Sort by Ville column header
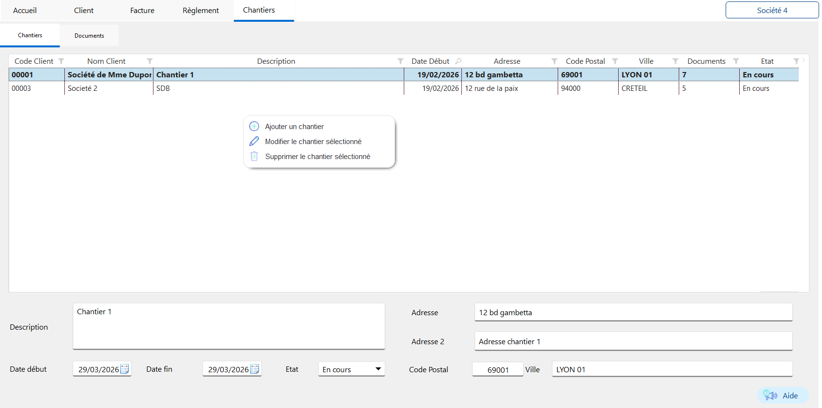 [x=646, y=61]
